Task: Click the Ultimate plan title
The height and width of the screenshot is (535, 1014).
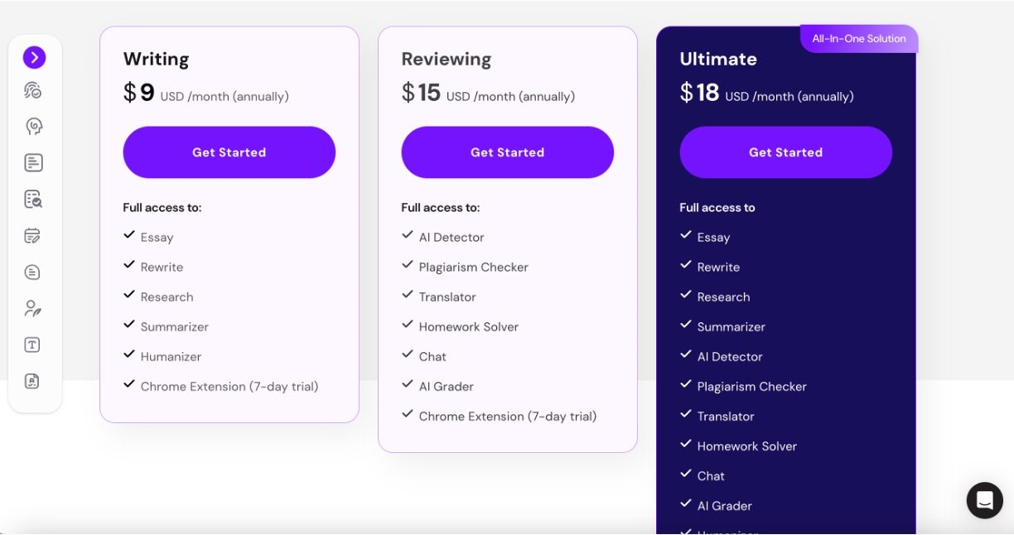Action: pyautogui.click(x=718, y=59)
